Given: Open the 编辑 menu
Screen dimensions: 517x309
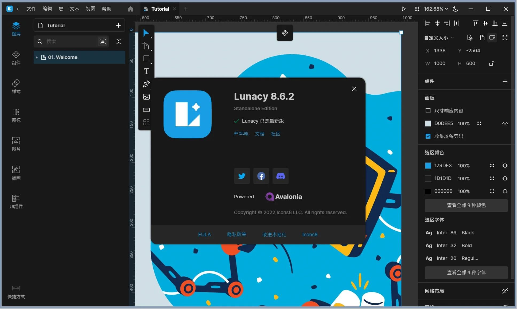Looking at the screenshot, I should tap(47, 9).
